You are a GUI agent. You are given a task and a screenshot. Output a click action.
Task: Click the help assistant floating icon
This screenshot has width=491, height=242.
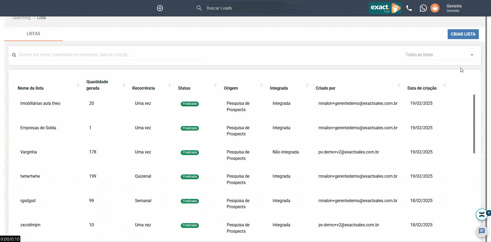tap(481, 215)
